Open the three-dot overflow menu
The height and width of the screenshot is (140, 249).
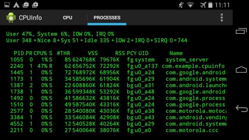tap(222, 18)
